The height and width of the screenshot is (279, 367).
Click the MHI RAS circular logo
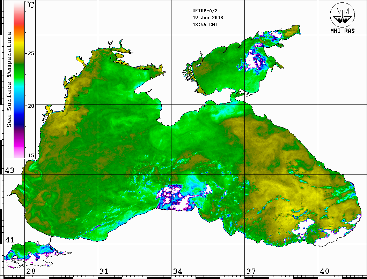[342, 15]
